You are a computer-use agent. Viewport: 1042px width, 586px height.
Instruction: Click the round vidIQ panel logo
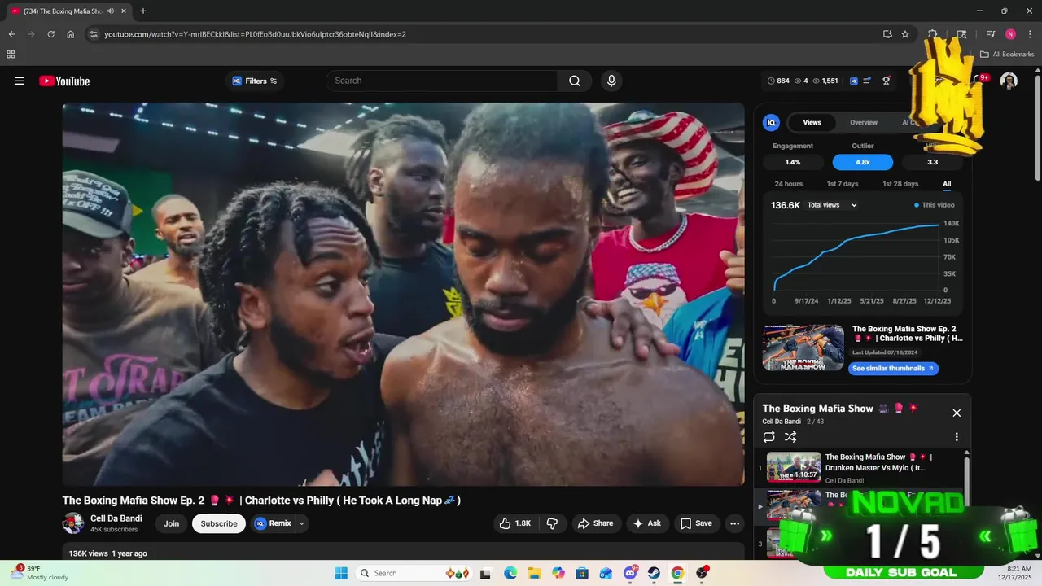tap(771, 122)
